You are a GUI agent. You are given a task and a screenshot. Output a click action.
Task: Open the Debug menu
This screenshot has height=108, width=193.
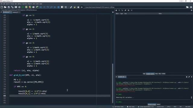click(20, 4)
